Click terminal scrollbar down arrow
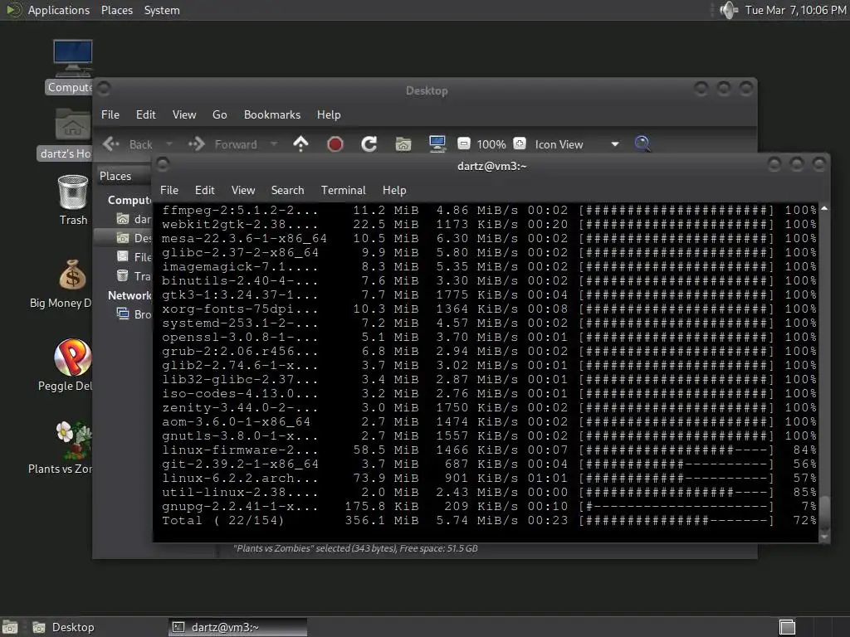Screen dimensions: 850x637 (x=824, y=537)
